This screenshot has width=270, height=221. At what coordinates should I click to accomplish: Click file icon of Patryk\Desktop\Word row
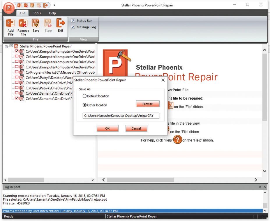22,78
